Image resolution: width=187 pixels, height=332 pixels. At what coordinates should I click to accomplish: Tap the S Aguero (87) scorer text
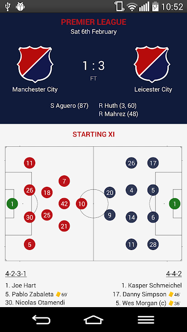click(x=69, y=105)
